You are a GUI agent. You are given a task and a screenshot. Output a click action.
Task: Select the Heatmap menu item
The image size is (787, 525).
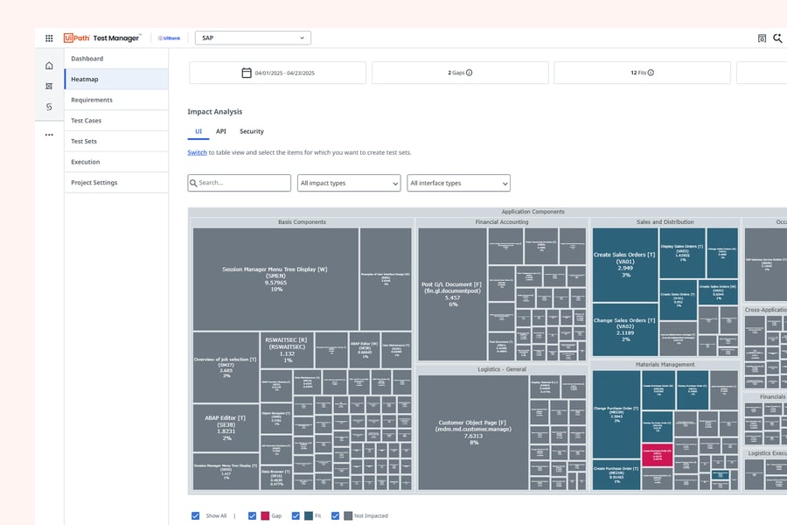point(116,80)
